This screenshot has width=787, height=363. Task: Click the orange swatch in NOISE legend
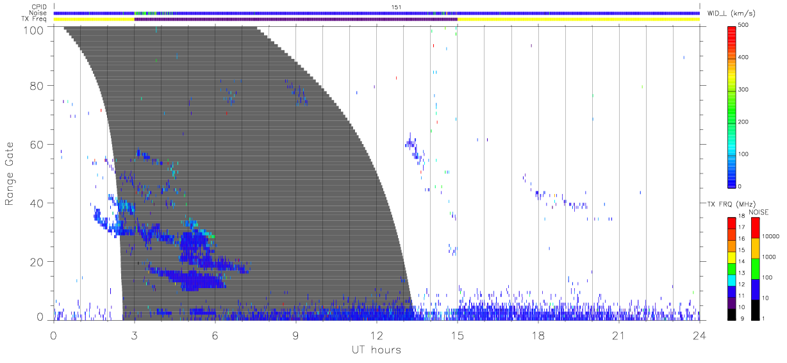[x=755, y=248]
